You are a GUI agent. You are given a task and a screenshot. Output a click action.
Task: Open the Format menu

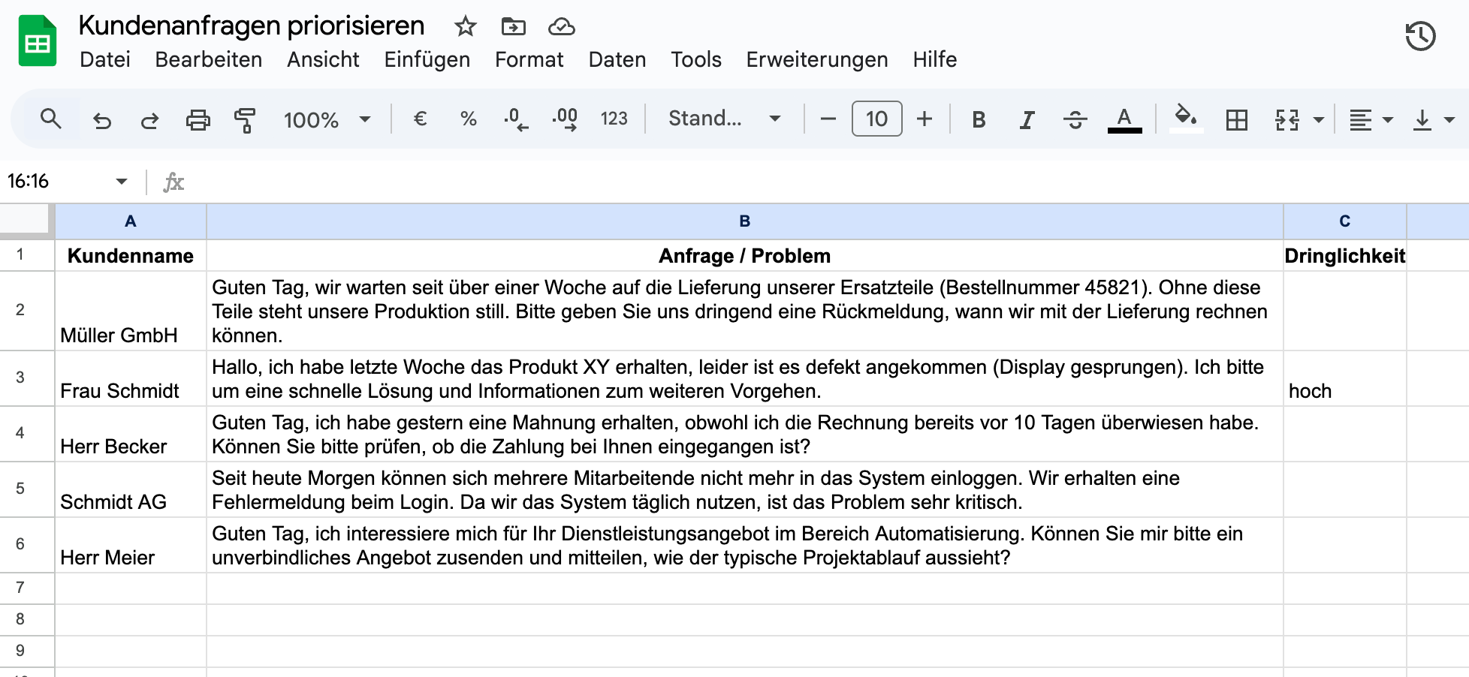(x=529, y=59)
